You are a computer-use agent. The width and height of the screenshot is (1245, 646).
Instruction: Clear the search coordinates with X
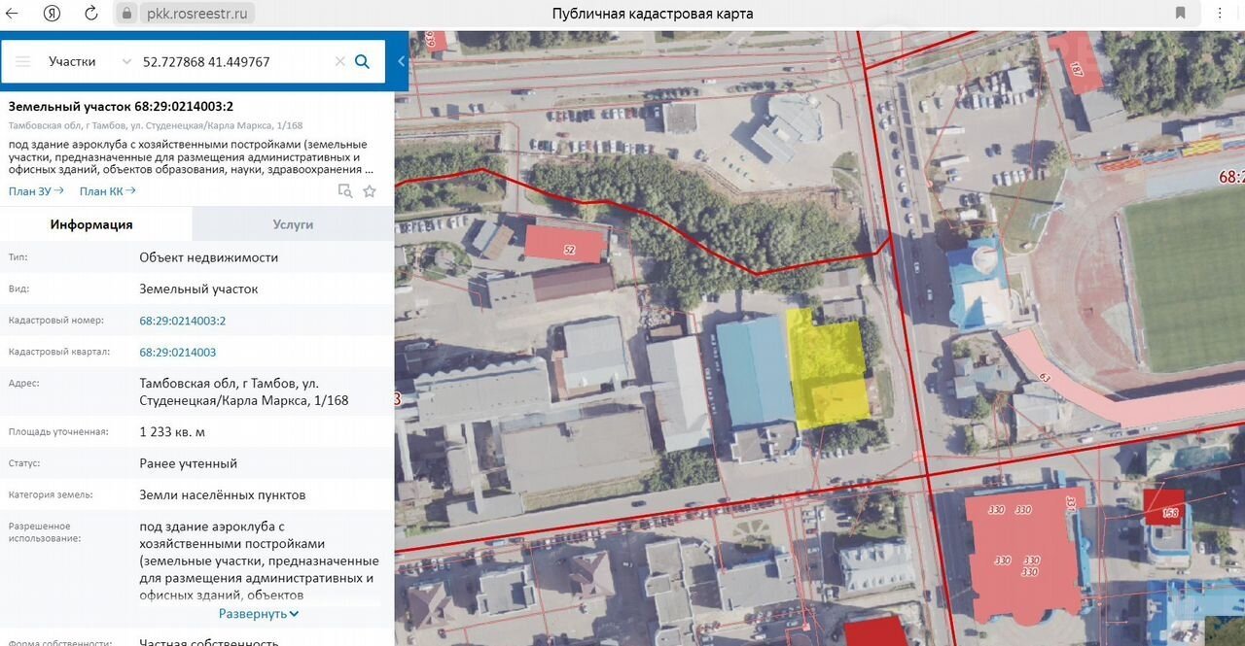coord(339,61)
